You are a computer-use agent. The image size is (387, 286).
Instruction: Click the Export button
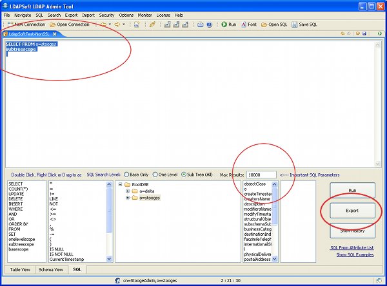352,211
